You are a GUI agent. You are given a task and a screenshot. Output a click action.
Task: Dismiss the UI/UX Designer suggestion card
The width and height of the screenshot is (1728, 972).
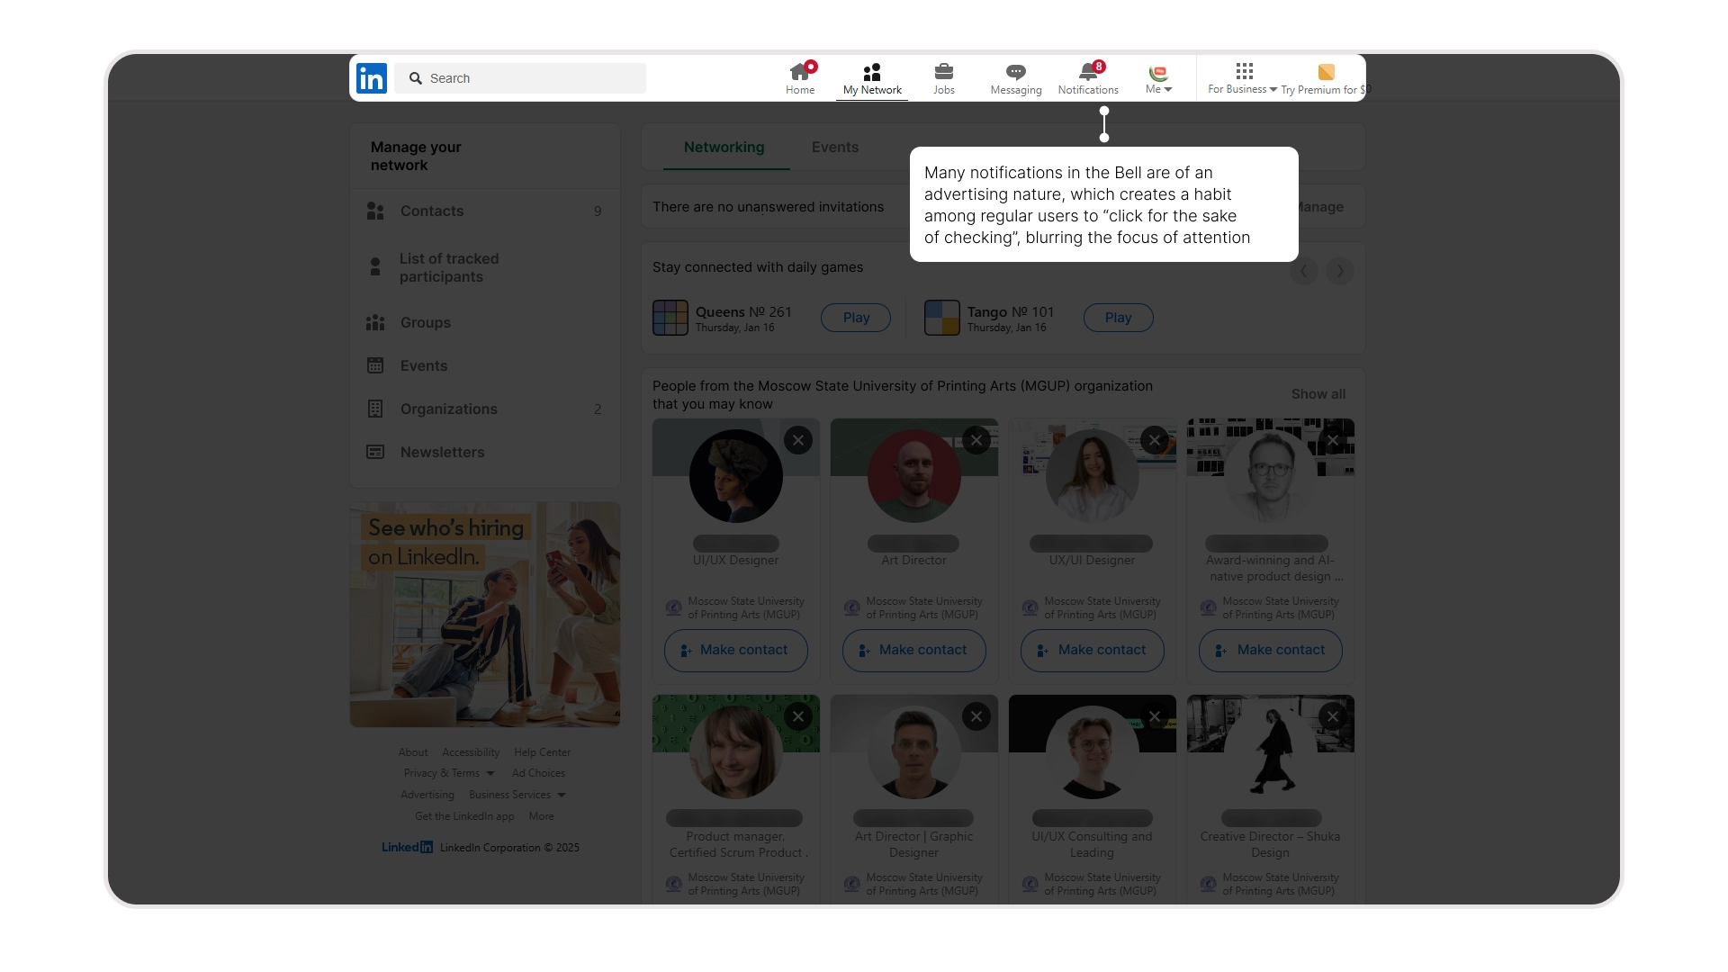[798, 440]
